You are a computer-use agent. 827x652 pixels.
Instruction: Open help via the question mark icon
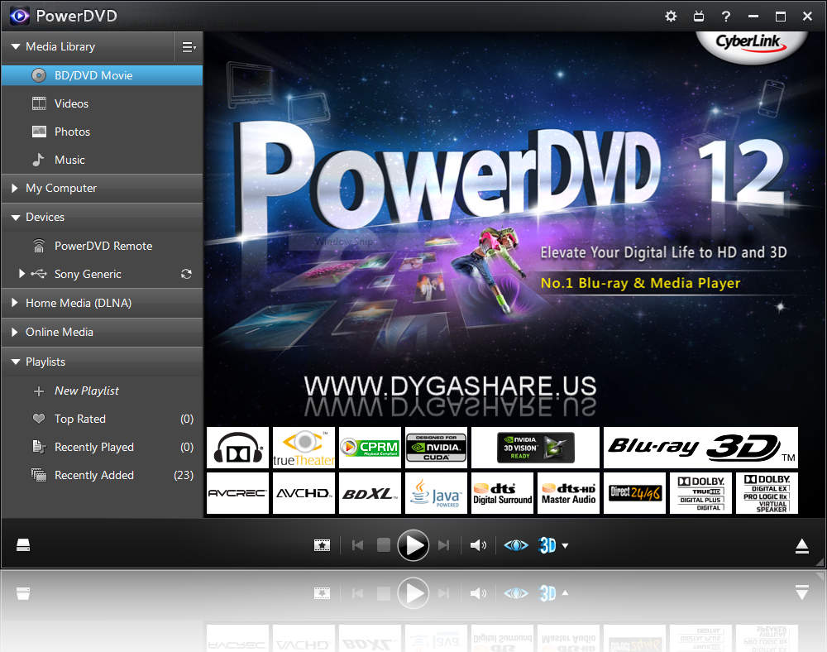[x=726, y=17]
